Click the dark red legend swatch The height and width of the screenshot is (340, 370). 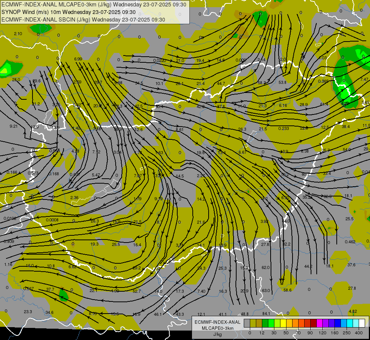(313, 323)
